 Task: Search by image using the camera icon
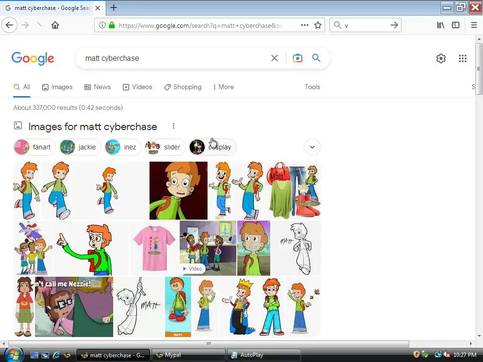coord(297,58)
